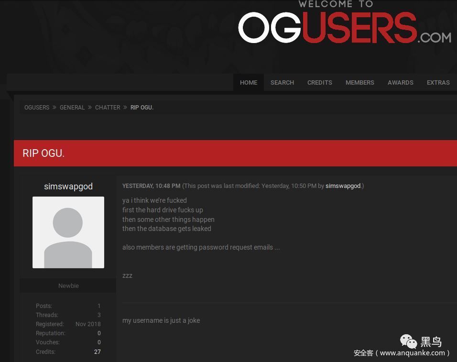Image resolution: width=457 pixels, height=362 pixels.
Task: Click line 'ya i think we're fucked'
Action: [x=154, y=200]
